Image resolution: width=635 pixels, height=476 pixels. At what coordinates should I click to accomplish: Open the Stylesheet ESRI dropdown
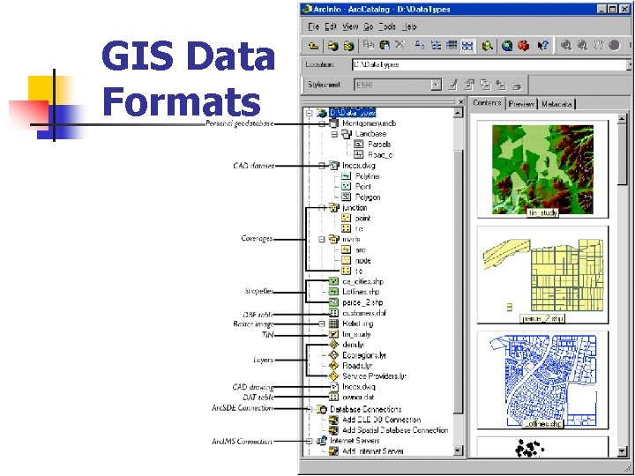pyautogui.click(x=436, y=85)
